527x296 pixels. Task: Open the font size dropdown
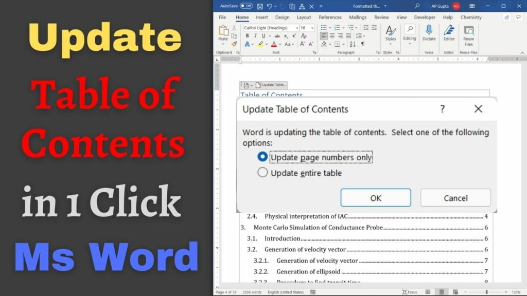[x=312, y=27]
